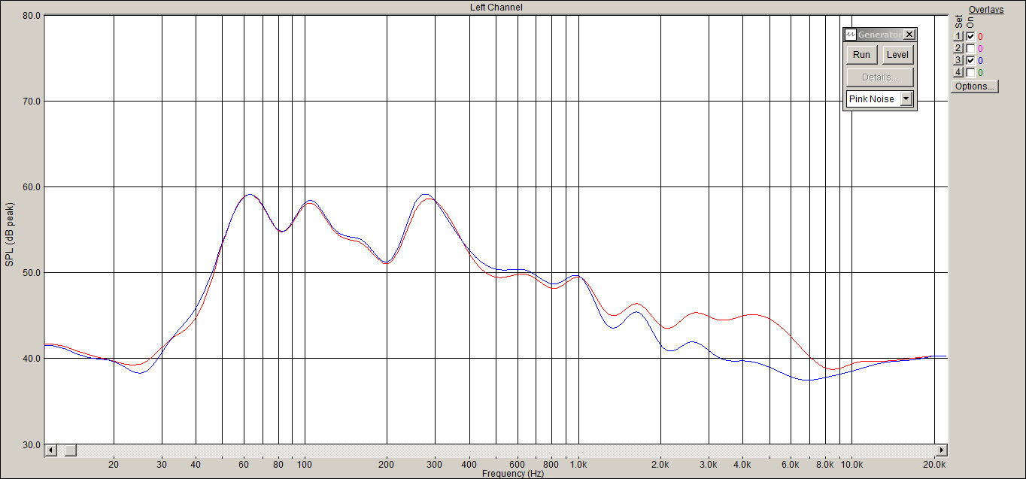This screenshot has width=1026, height=479.
Task: Click the Overlays heading label
Action: [986, 10]
